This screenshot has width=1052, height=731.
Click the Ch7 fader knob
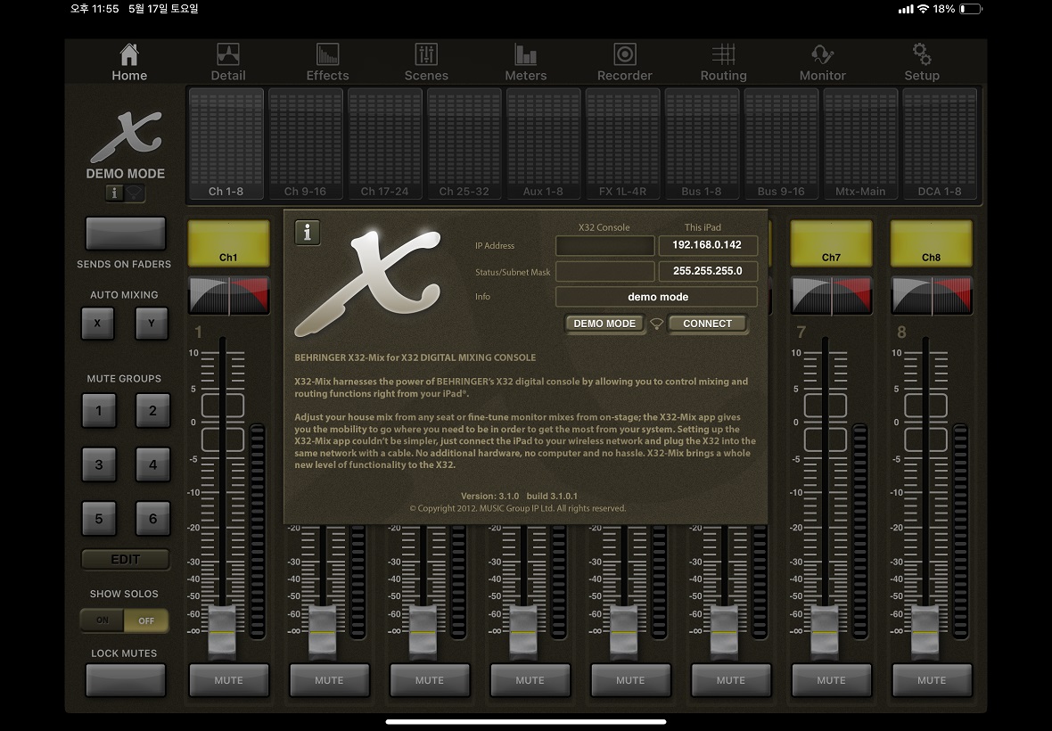(826, 631)
